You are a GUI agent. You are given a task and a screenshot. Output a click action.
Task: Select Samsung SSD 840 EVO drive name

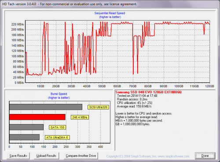[148, 92]
